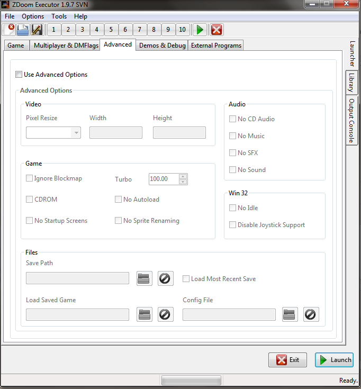The width and height of the screenshot is (361, 389).
Task: Click the Save Path text field
Action: pos(77,278)
